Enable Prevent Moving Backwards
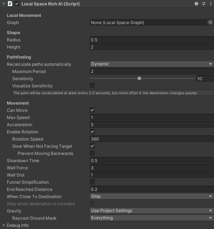214x229 pixels. 92,154
